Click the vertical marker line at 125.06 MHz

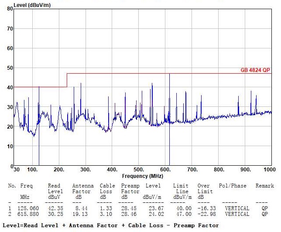[39, 126]
